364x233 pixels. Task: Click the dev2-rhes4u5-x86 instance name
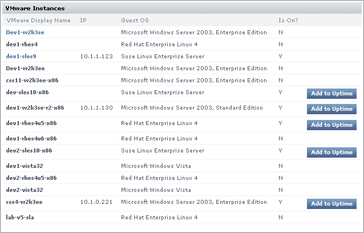[x=31, y=178]
